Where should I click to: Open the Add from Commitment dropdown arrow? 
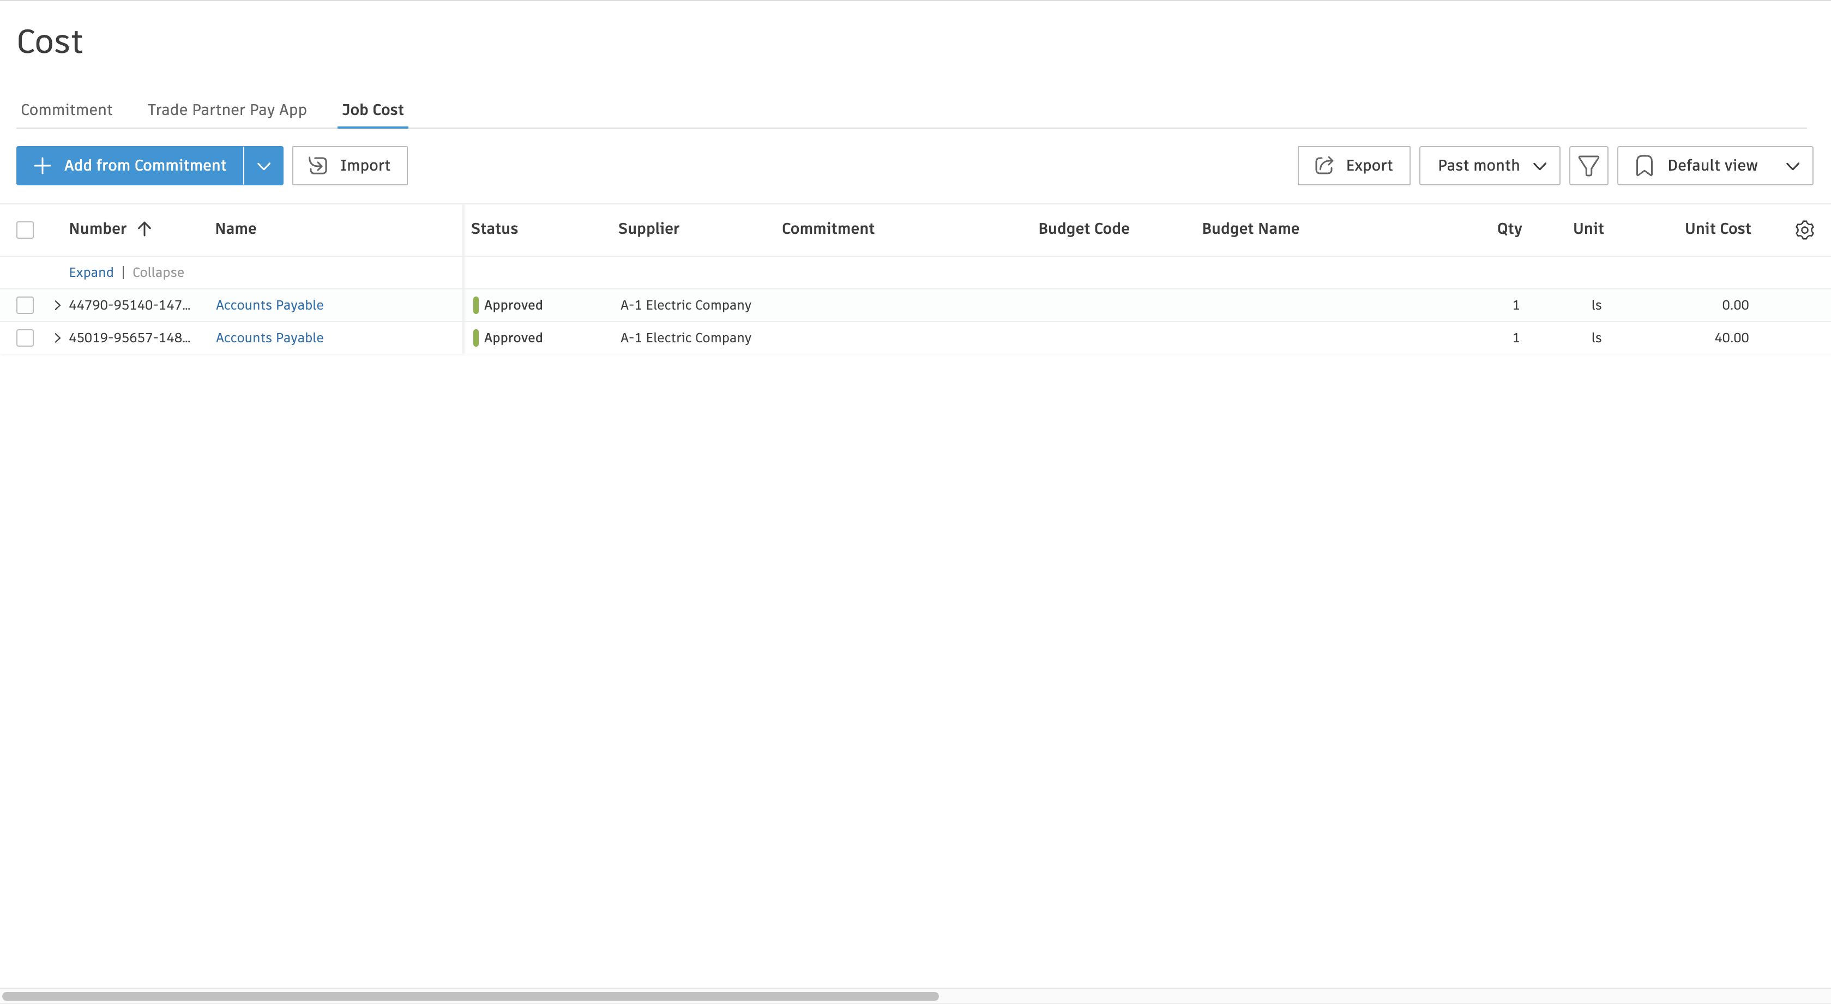[264, 166]
